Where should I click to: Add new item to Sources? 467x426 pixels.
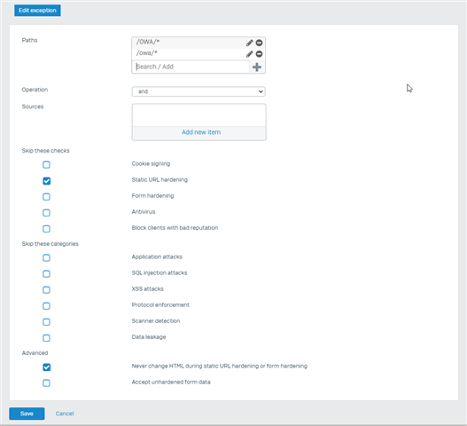(201, 132)
